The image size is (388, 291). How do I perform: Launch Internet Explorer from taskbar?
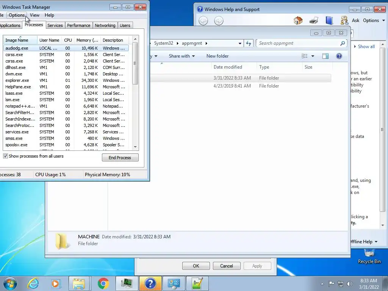33,283
